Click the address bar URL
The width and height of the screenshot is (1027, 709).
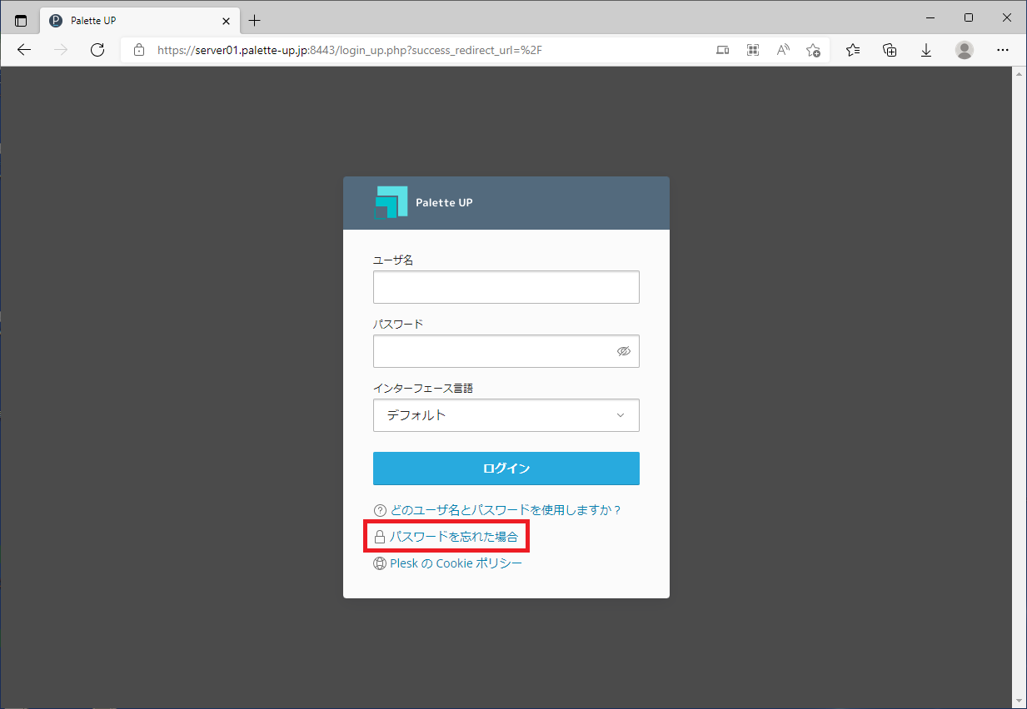(351, 50)
